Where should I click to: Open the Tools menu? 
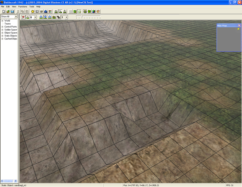(32, 7)
